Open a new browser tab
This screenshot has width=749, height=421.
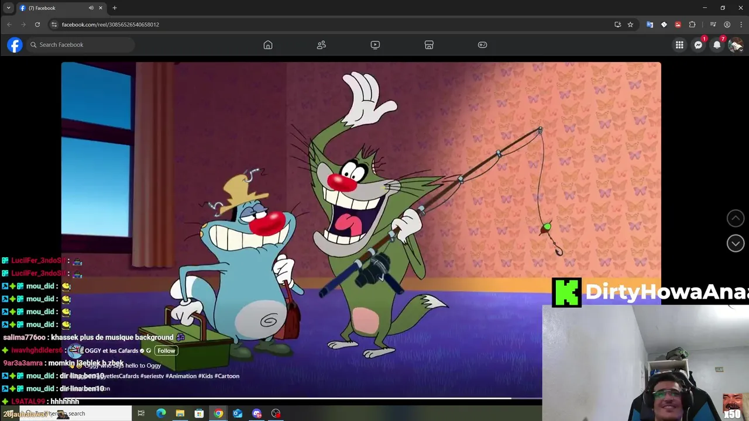point(115,8)
